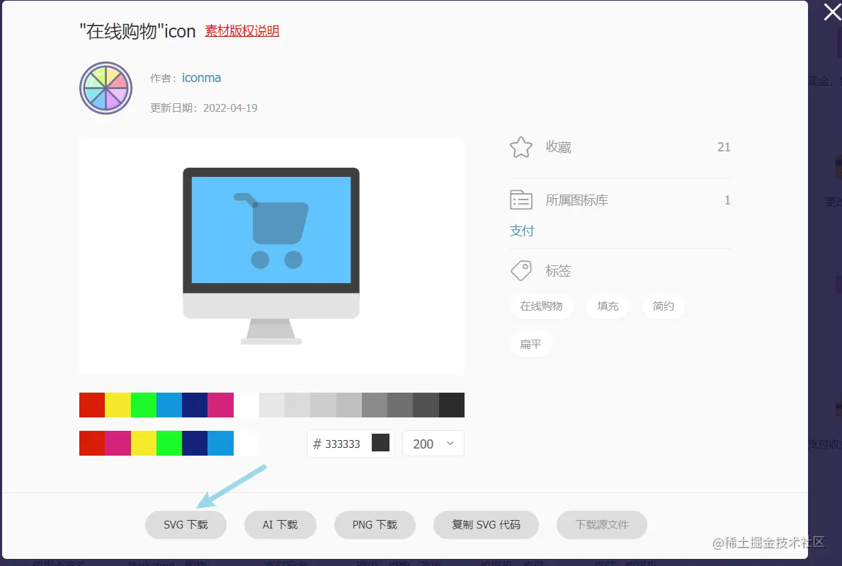Pick red swatch in top palette row
The image size is (842, 566).
(92, 405)
